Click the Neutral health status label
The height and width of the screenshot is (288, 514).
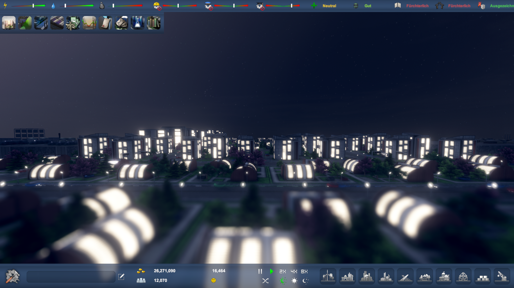[329, 6]
